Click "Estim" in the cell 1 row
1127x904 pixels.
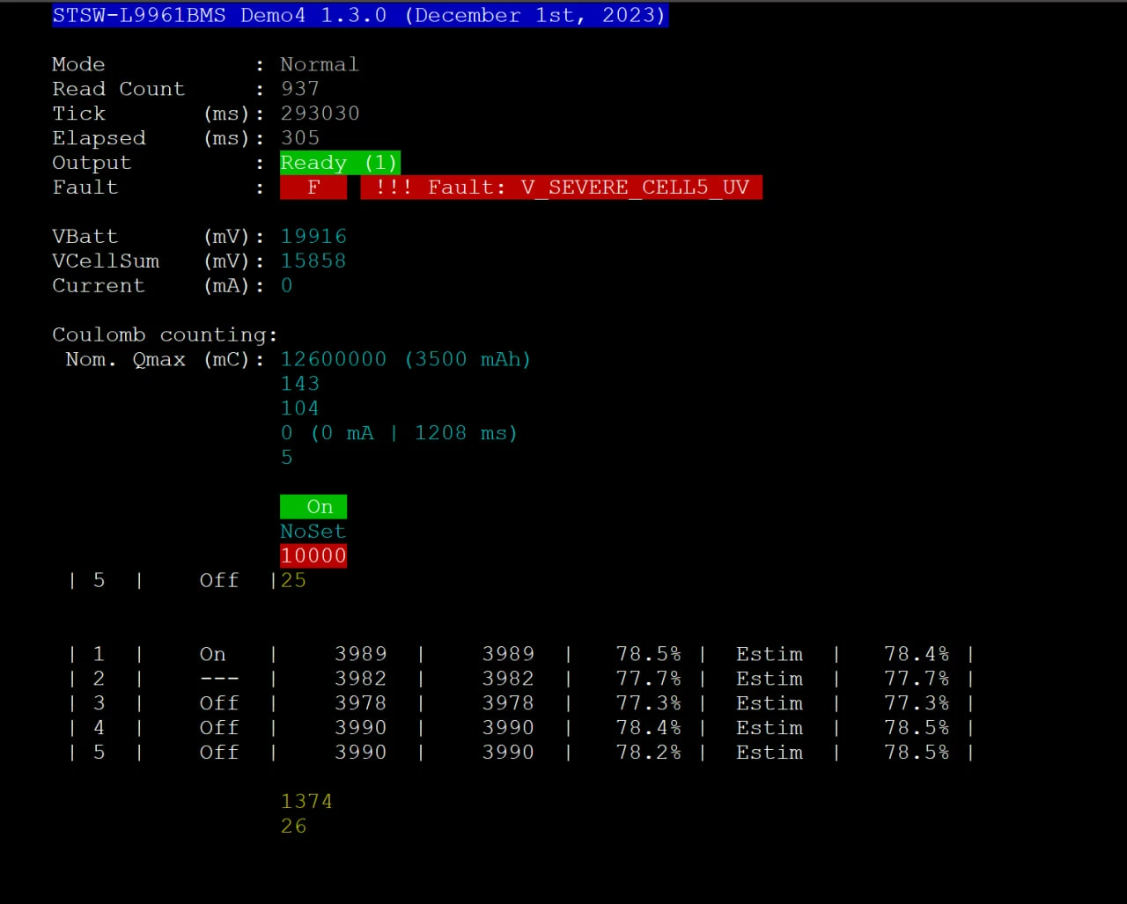pyautogui.click(x=770, y=655)
